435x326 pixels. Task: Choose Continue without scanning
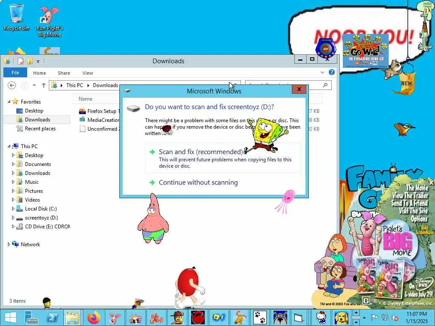point(198,183)
